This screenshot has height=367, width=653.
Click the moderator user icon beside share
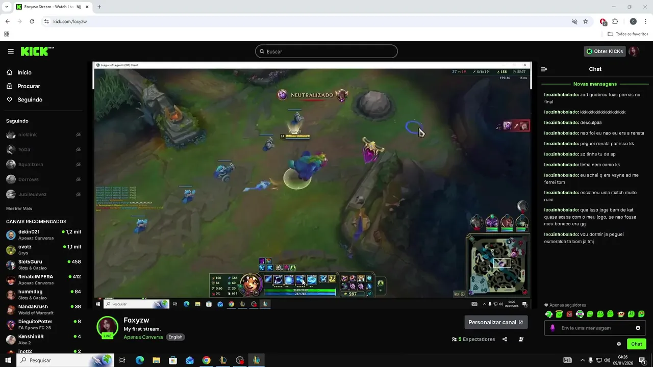click(x=521, y=339)
